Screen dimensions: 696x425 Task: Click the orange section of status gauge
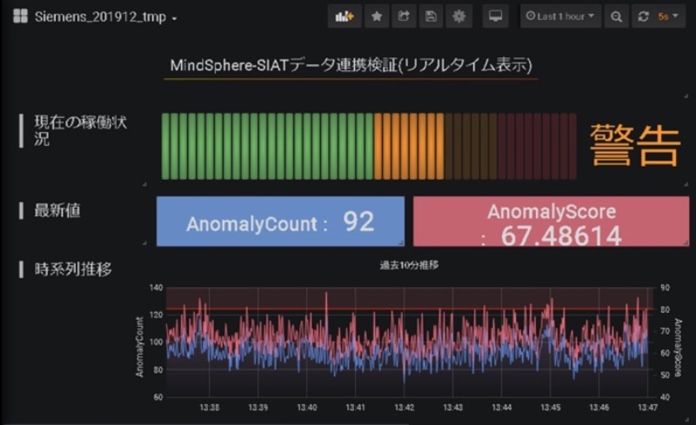point(409,146)
